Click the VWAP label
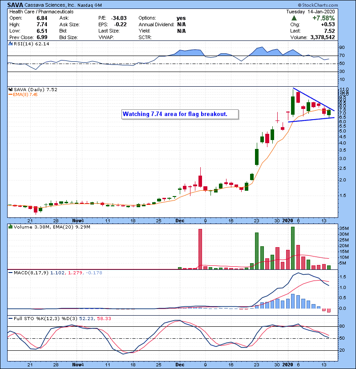 (106, 37)
